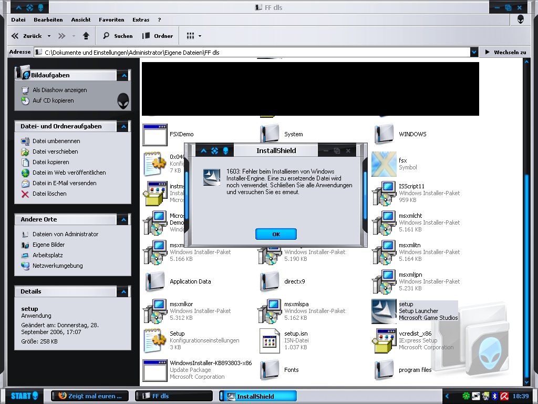Open the Favoriten menu
538x404 pixels.
(x=111, y=19)
